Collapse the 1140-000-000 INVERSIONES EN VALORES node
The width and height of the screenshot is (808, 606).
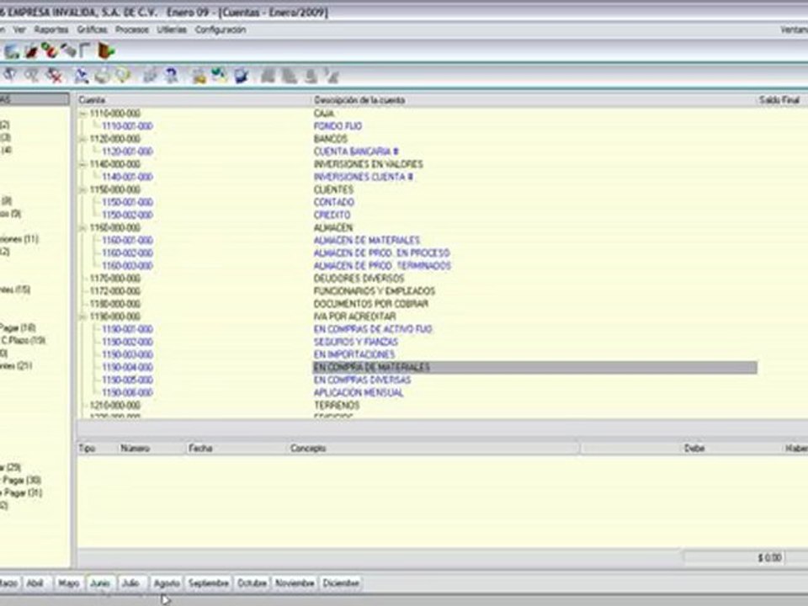(x=83, y=164)
